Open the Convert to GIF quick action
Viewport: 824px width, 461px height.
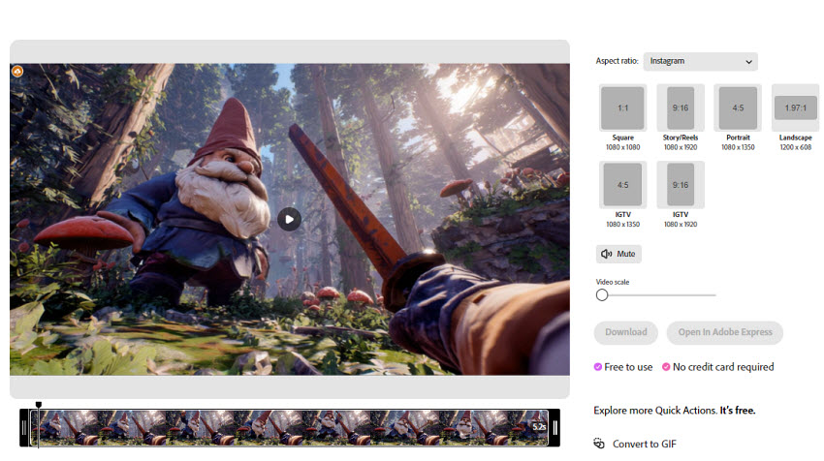tap(635, 445)
